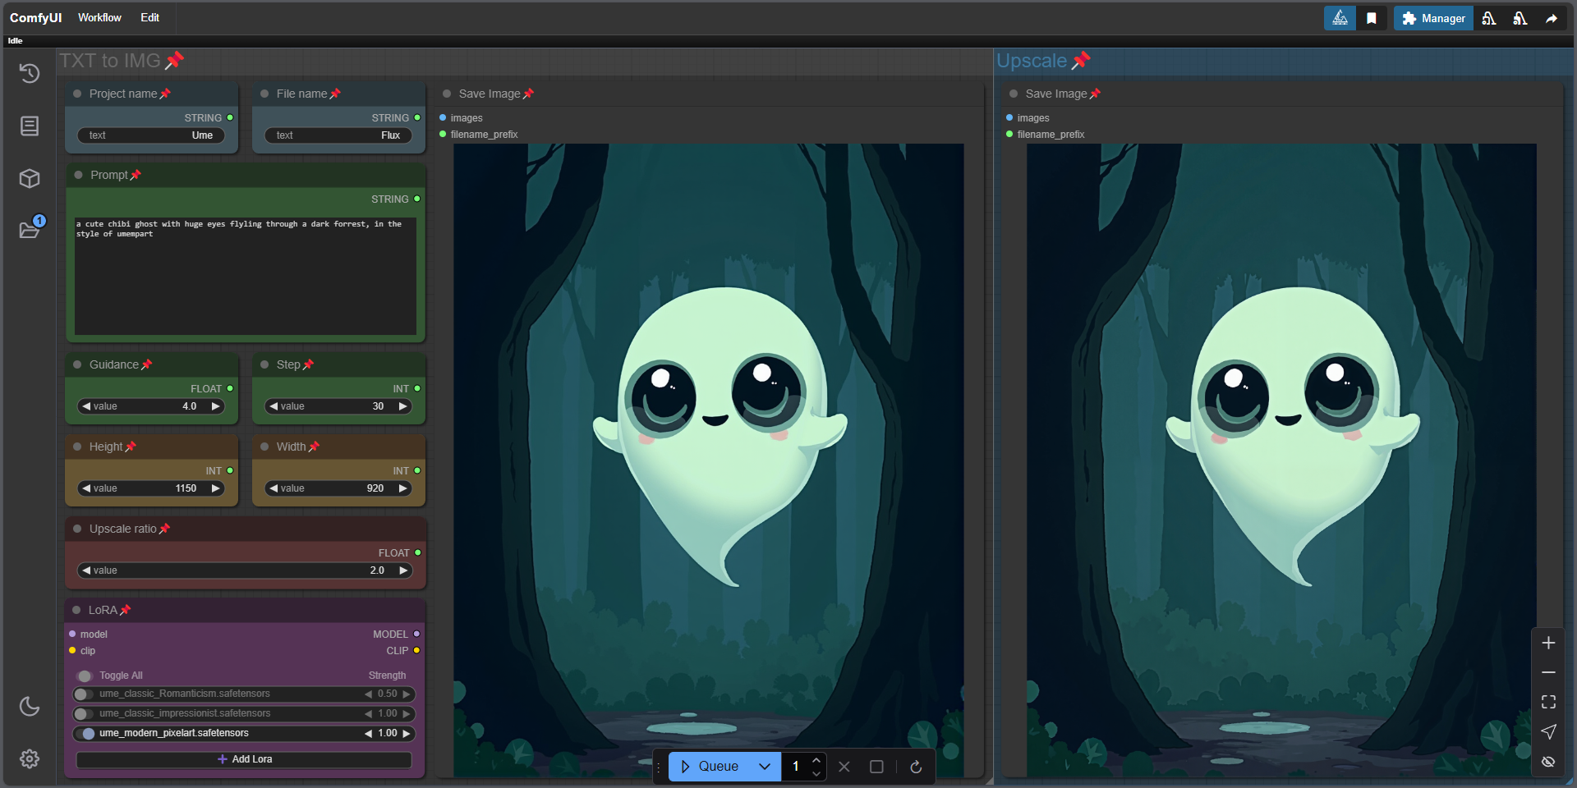
Task: Open the queue history sidebar icon
Action: coord(30,74)
